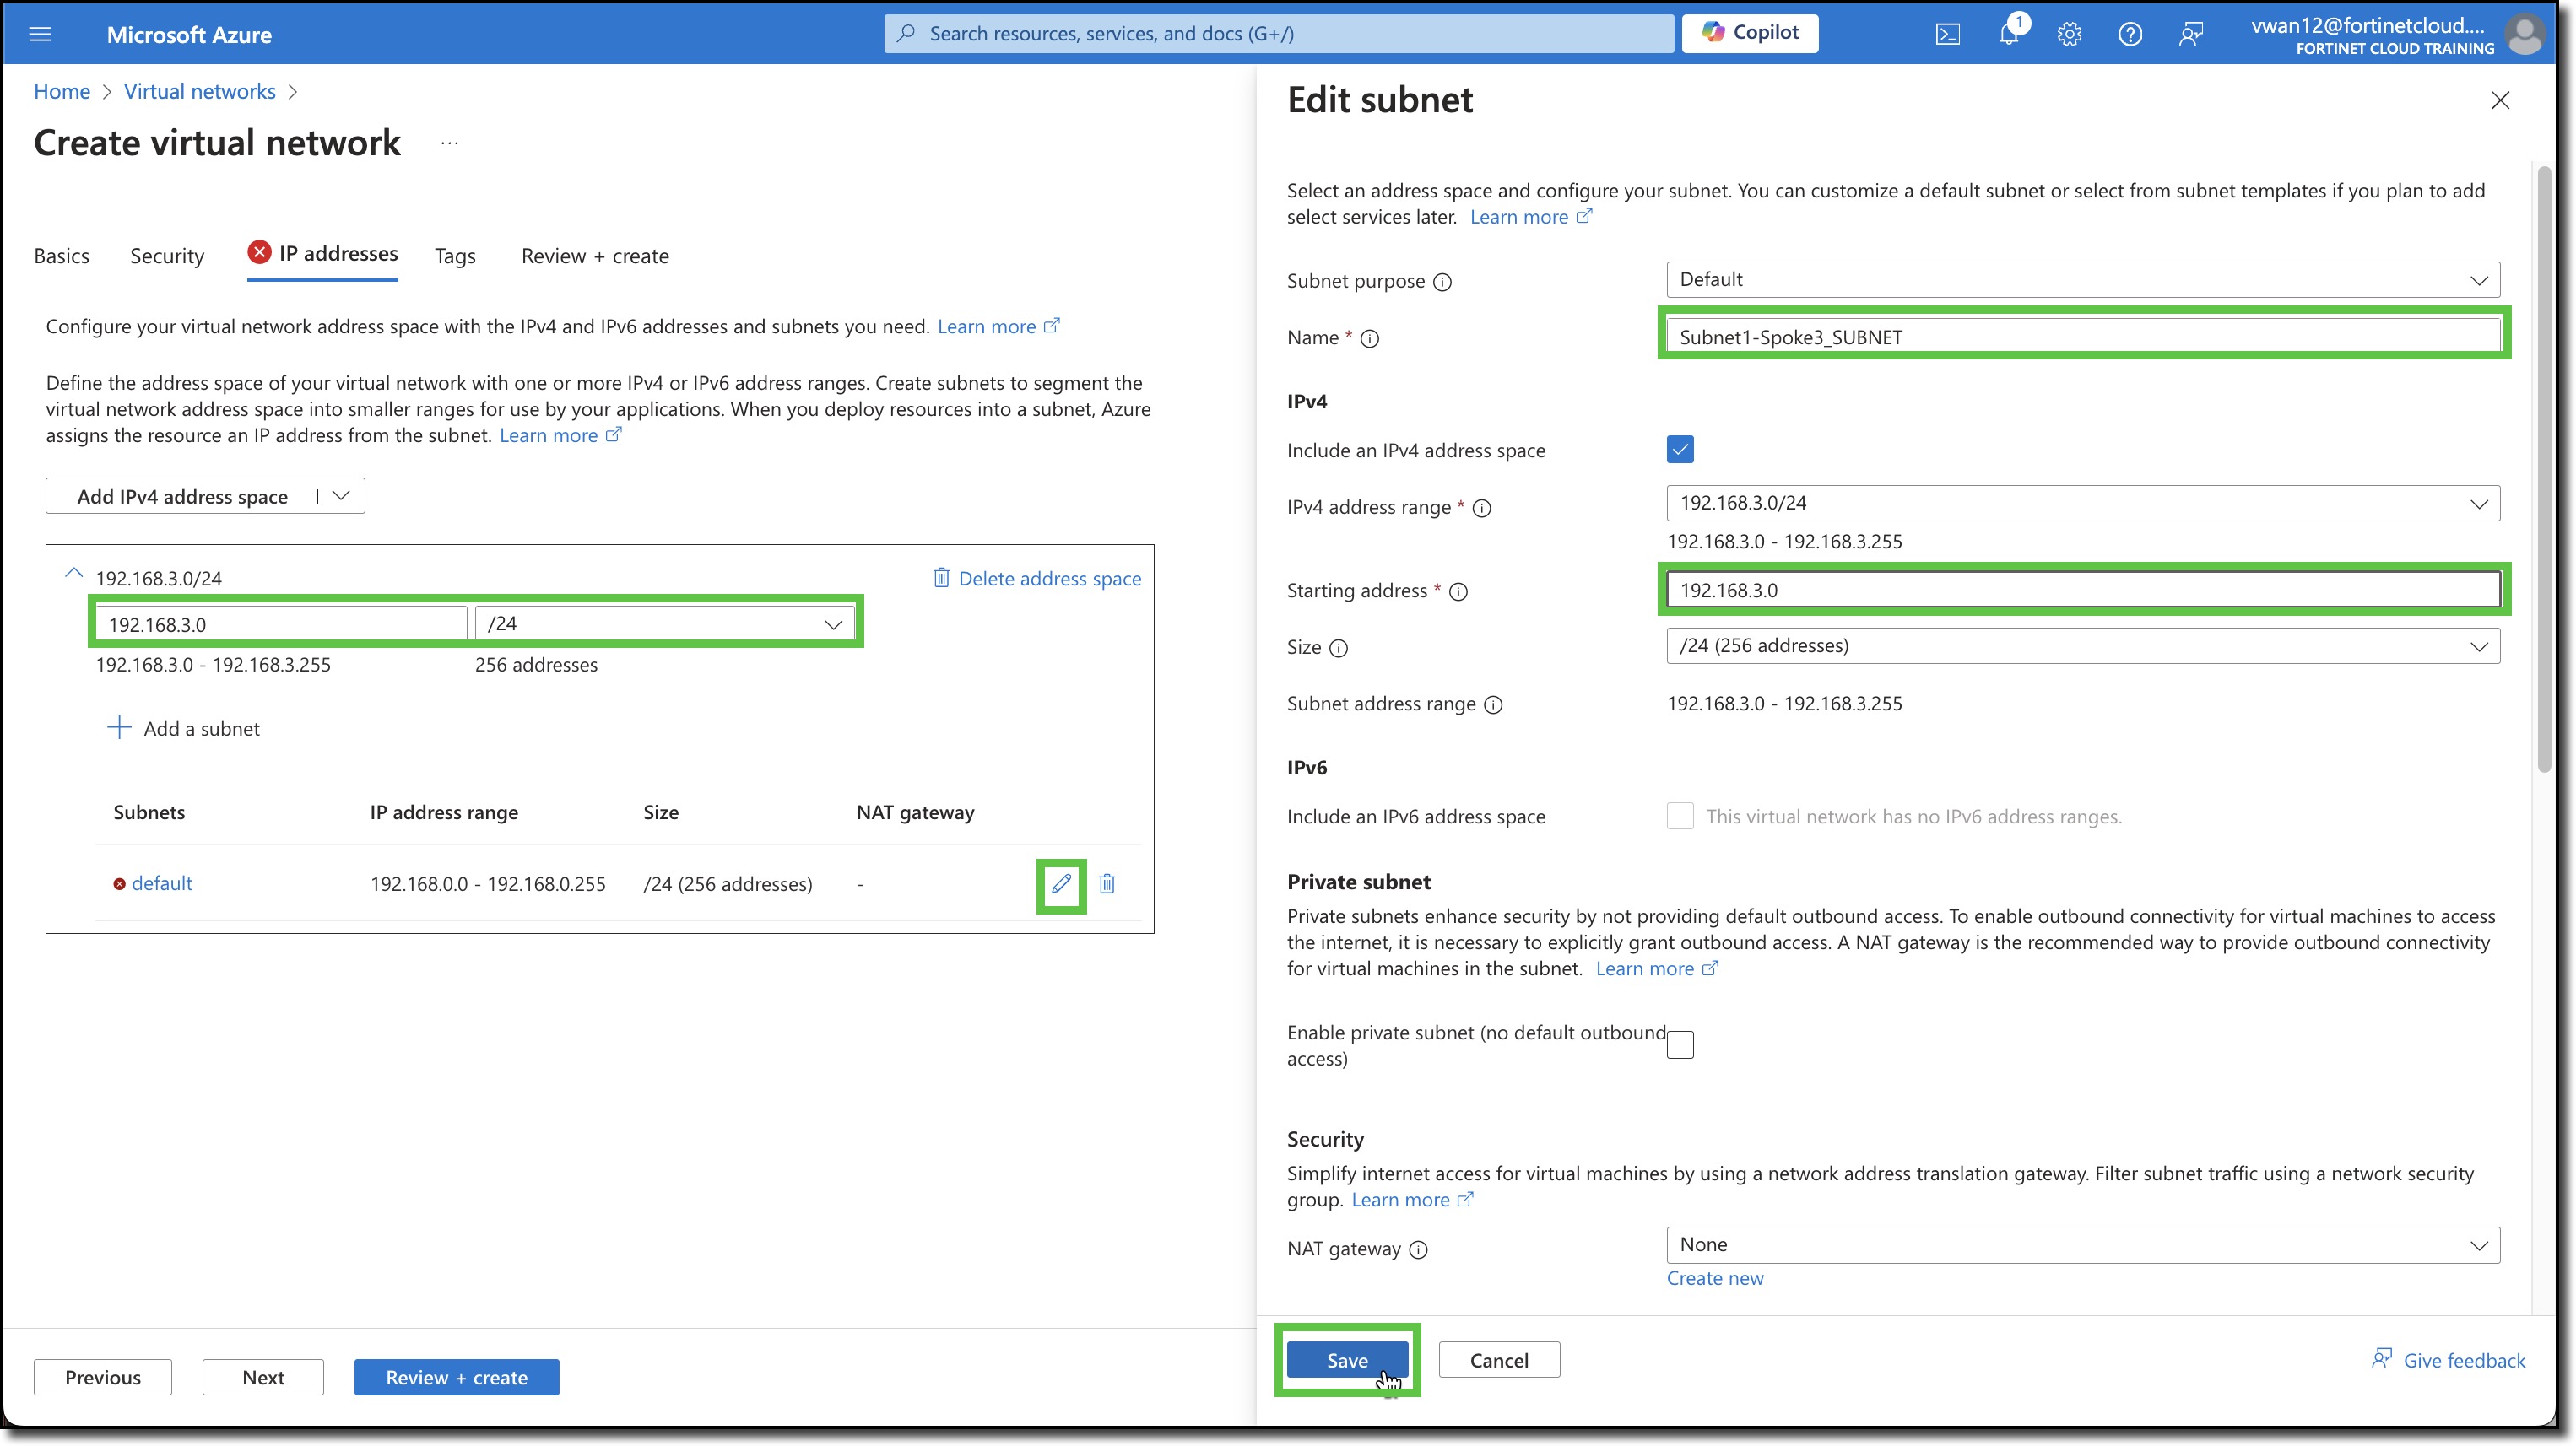
Task: Click the subnet Name input field
Action: click(2083, 337)
